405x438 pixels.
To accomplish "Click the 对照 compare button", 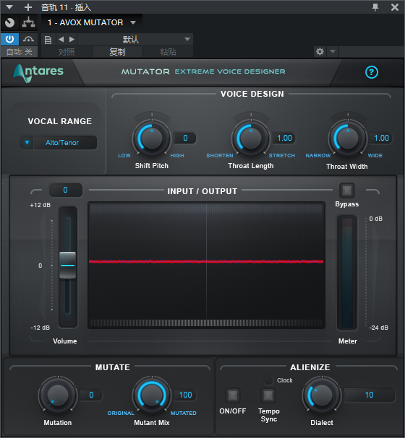I will point(67,52).
